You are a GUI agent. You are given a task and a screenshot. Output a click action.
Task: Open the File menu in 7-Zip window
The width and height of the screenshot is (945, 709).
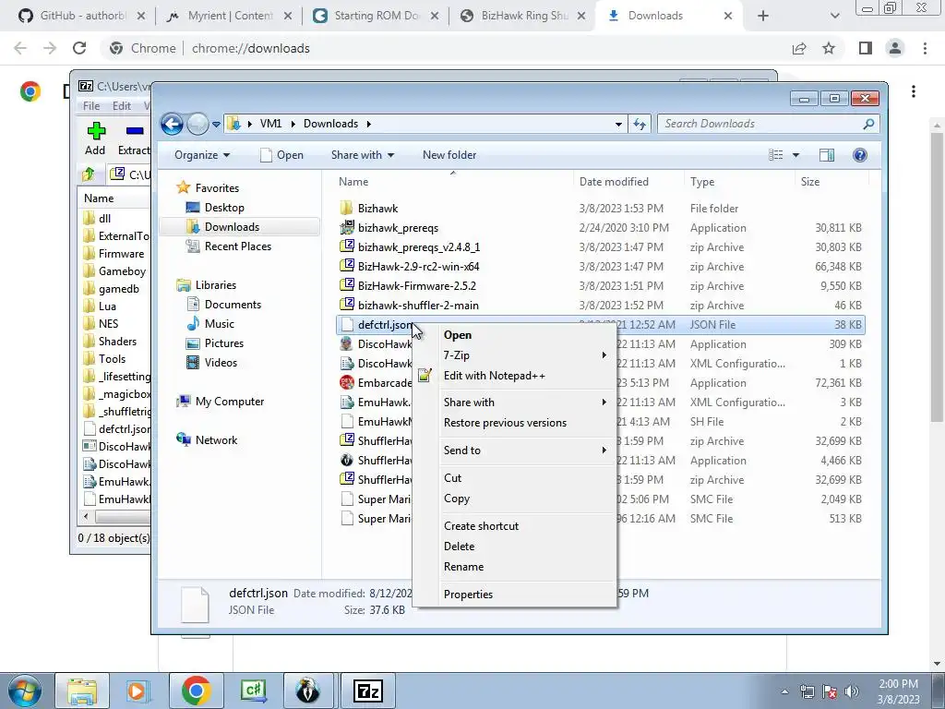pyautogui.click(x=91, y=106)
